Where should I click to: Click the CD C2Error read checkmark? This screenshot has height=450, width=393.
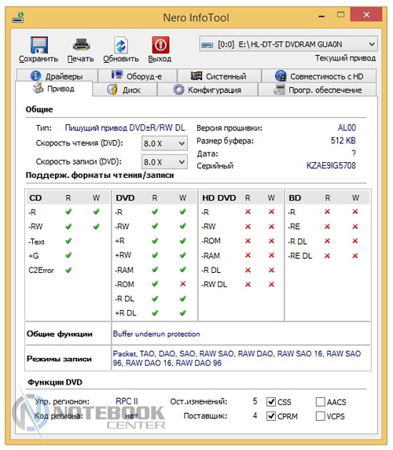(x=68, y=270)
